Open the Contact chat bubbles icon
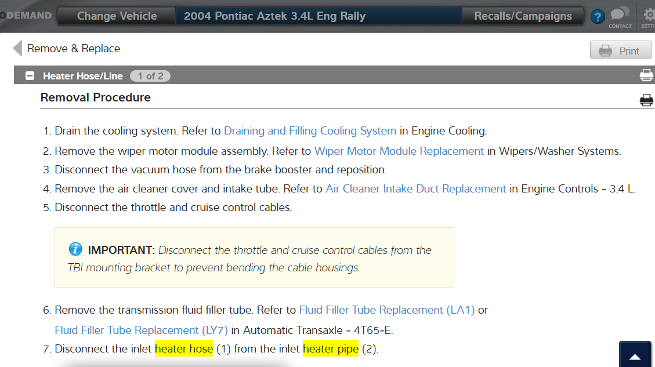 click(x=620, y=14)
